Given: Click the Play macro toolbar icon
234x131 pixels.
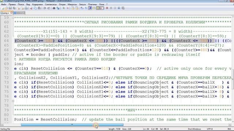Looking at the screenshot, I should tap(115, 8).
